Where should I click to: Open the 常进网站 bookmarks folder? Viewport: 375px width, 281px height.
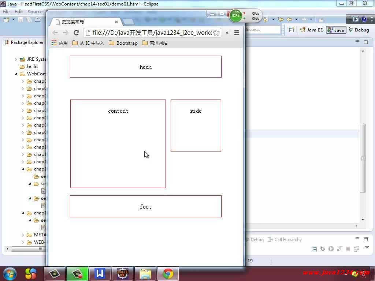coord(155,43)
